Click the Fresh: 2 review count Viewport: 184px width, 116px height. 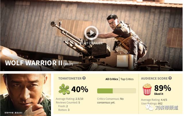pos(63,106)
